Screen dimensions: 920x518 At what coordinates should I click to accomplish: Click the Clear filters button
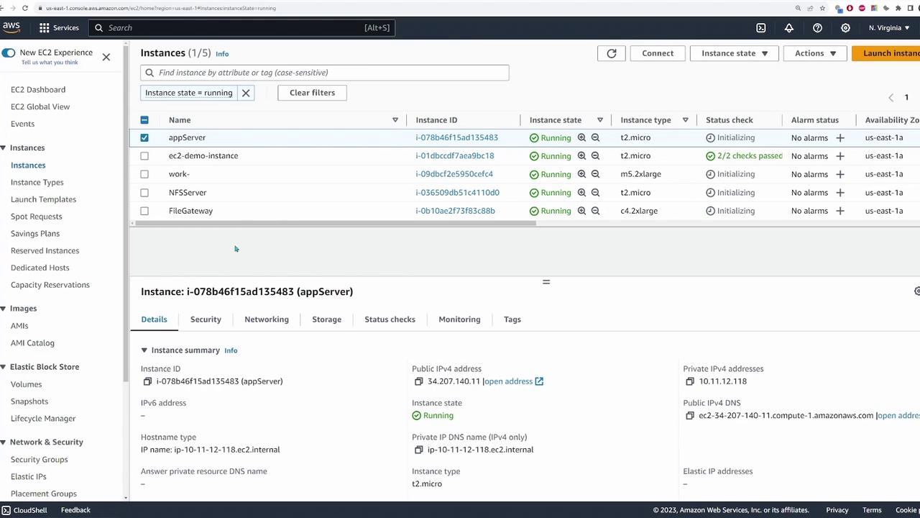click(x=312, y=93)
